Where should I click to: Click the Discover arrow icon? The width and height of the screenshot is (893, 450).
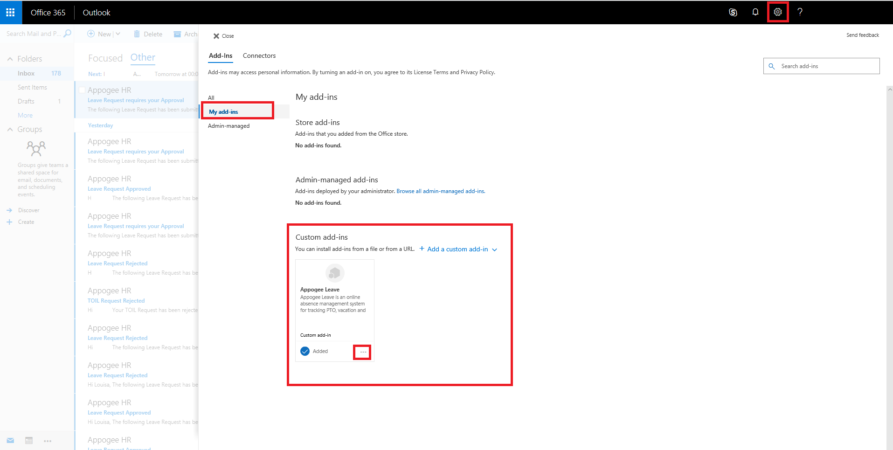coord(9,210)
